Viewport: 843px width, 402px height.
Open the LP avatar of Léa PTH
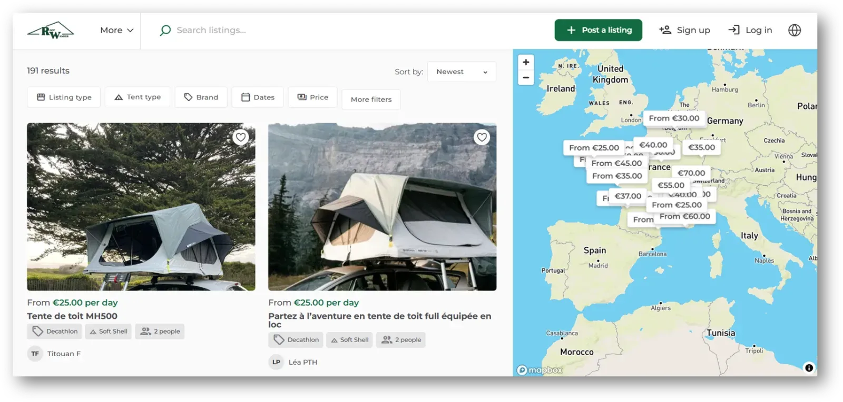point(276,362)
